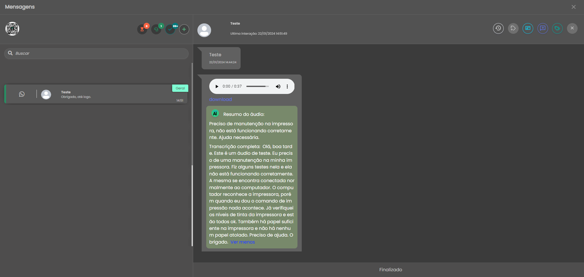Open the conversation history clock icon
Screen dimensions: 584x277
click(498, 28)
